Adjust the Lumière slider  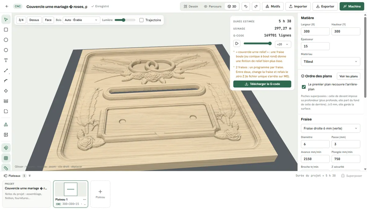[125, 20]
